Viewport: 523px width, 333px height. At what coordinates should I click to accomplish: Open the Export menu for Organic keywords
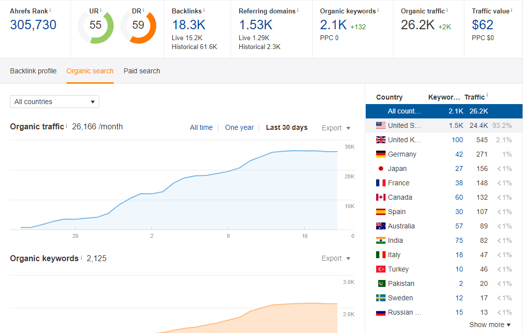pyautogui.click(x=336, y=258)
